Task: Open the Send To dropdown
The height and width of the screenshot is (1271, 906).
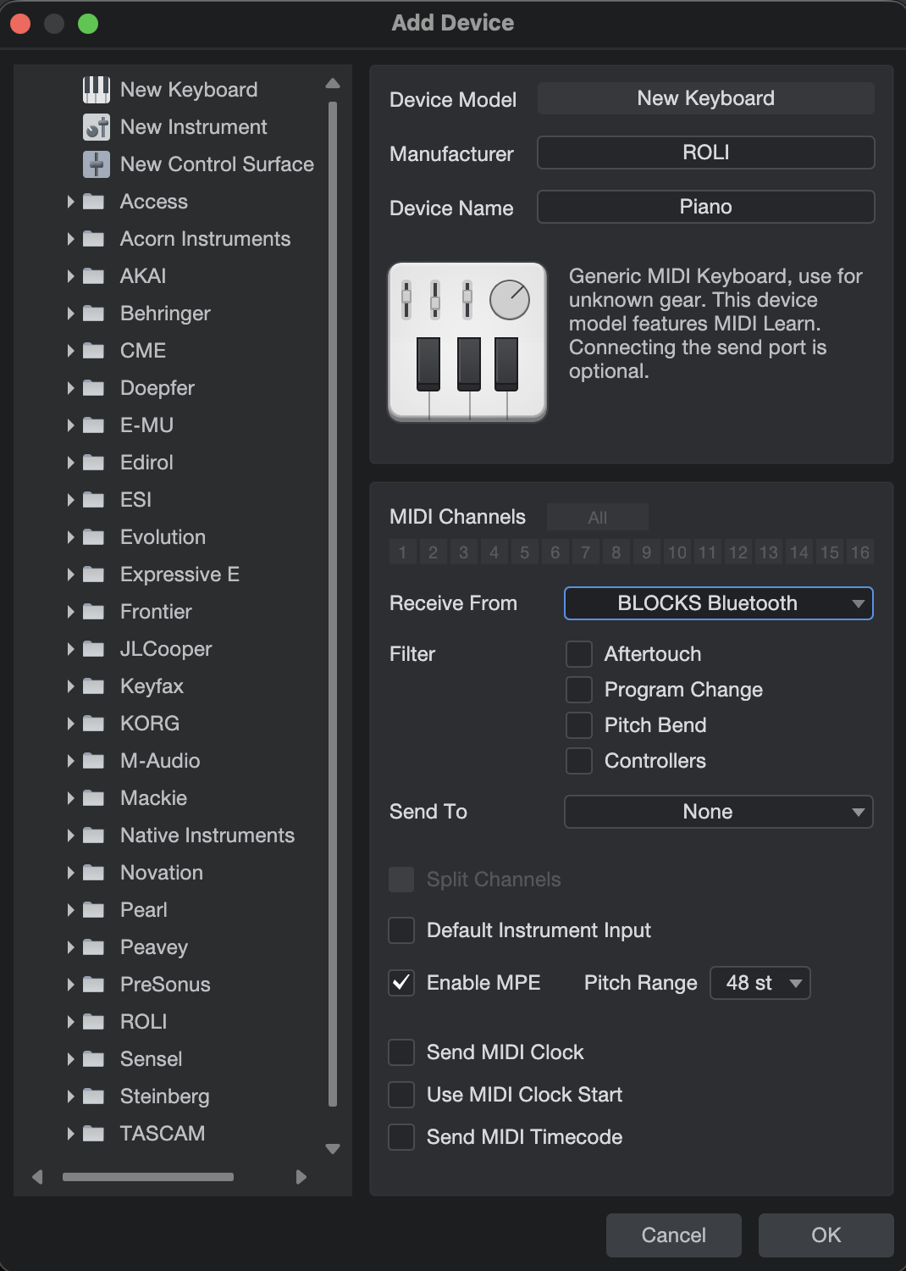Action: 718,812
